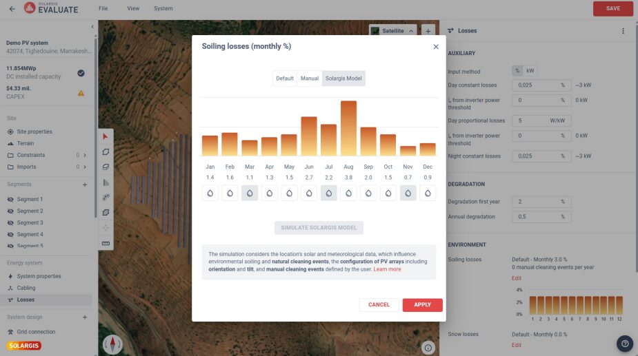The width and height of the screenshot is (638, 356).
Task: Click the Apply button
Action: [x=422, y=304]
